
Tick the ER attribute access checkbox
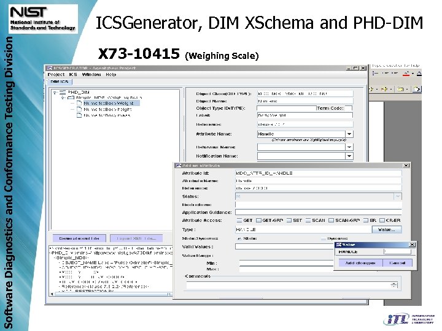click(366, 221)
